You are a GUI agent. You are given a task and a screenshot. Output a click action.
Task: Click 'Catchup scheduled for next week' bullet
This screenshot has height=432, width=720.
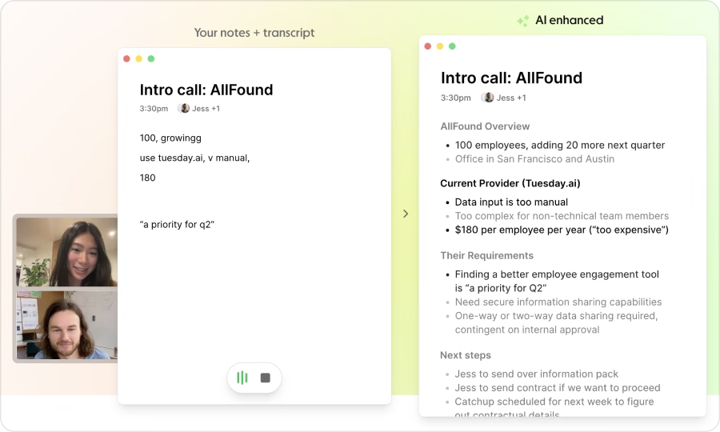pos(554,407)
